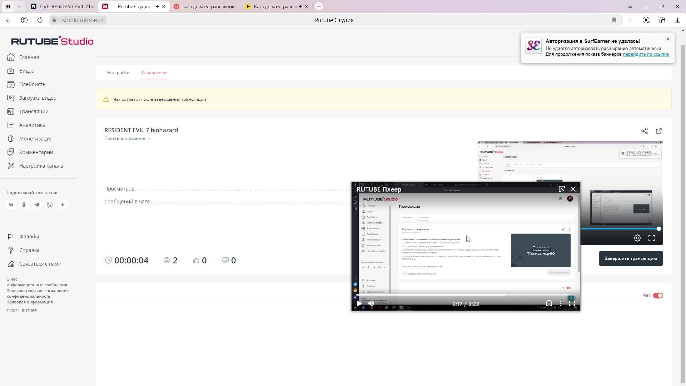686x386 pixels.
Task: Open the Odnoklassniki social icon
Action: click(x=24, y=205)
